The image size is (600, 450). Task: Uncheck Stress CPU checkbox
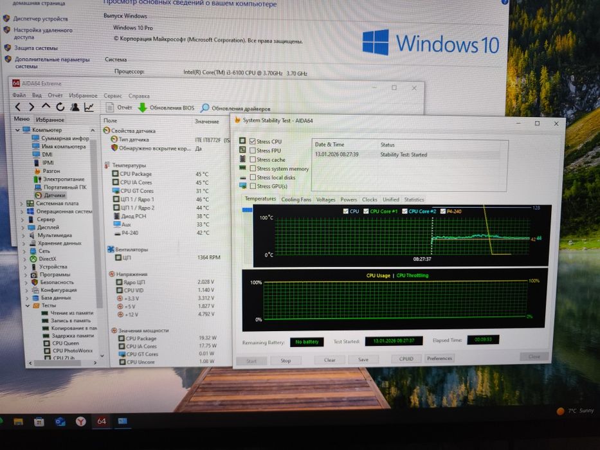pos(253,141)
